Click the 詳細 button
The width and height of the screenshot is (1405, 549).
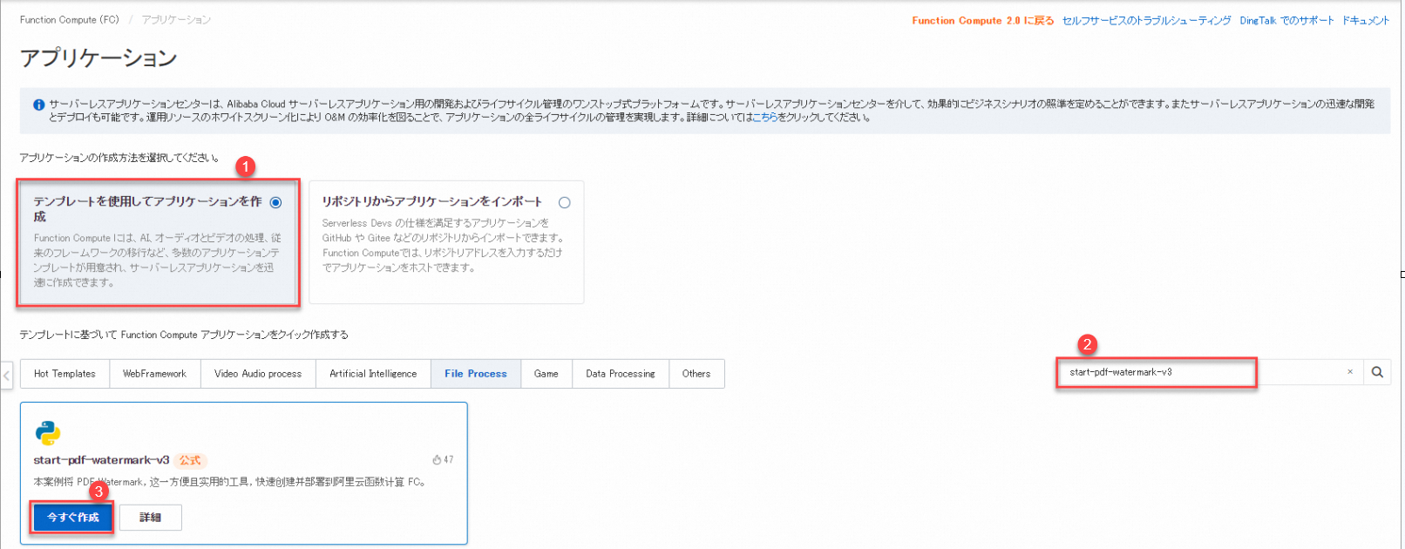pos(151,518)
